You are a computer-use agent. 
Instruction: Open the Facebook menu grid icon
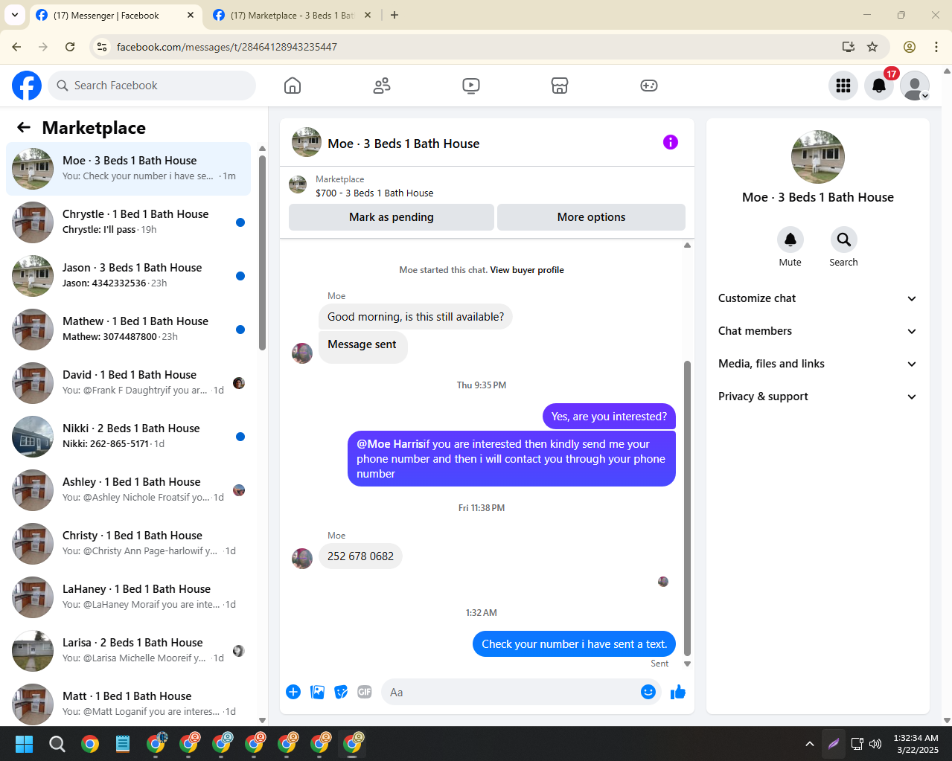(x=843, y=86)
